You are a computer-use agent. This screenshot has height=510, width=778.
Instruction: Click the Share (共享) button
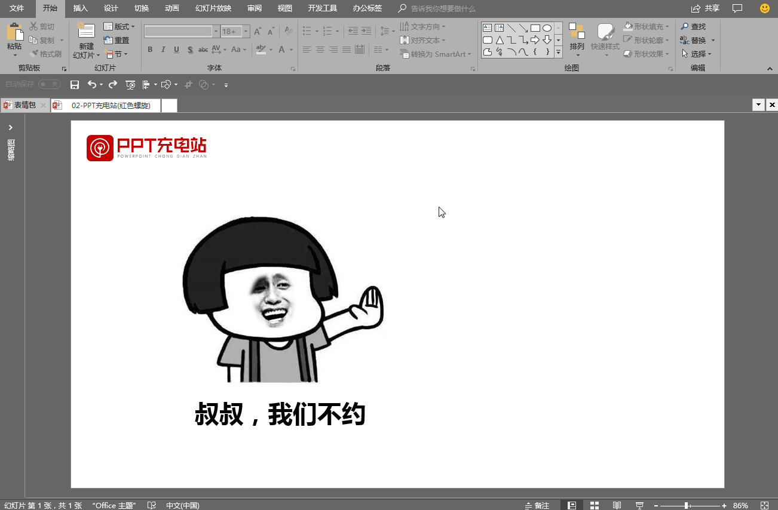pos(705,8)
